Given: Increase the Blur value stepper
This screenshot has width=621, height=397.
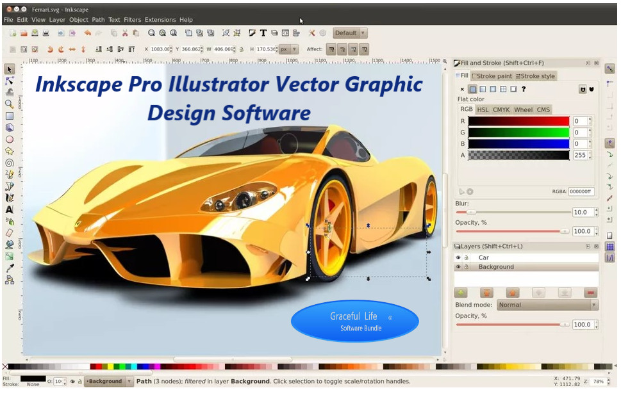Looking at the screenshot, I should tap(597, 210).
